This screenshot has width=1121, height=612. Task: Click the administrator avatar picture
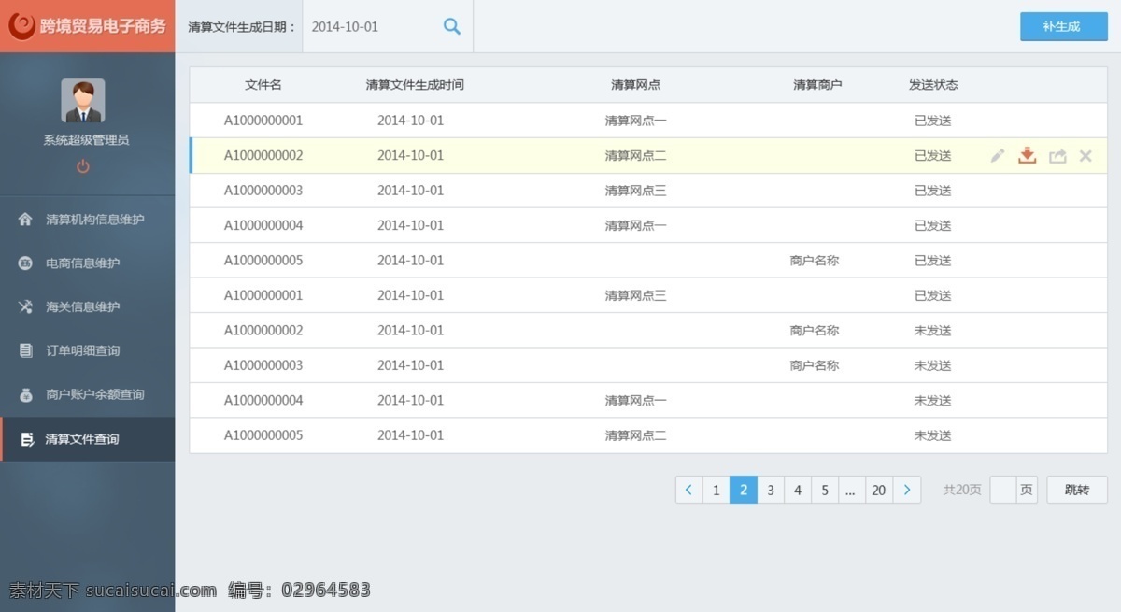tap(83, 101)
